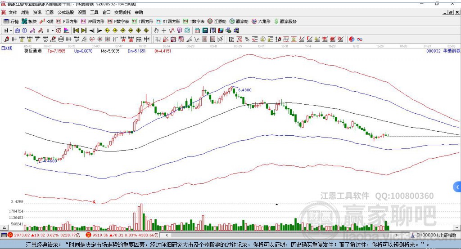Open the T数字表 table
The image size is (461, 249).
click(194, 21)
